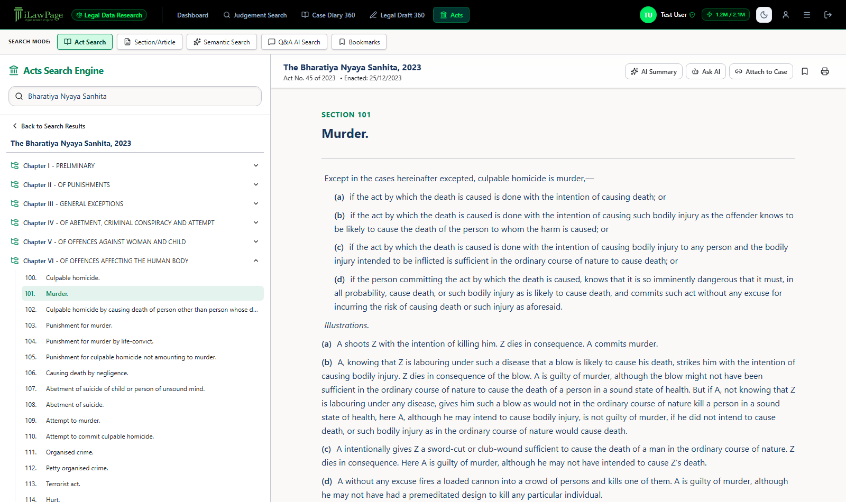This screenshot has height=502, width=846.
Task: Click the Legal Data Research badge
Action: coord(109,15)
